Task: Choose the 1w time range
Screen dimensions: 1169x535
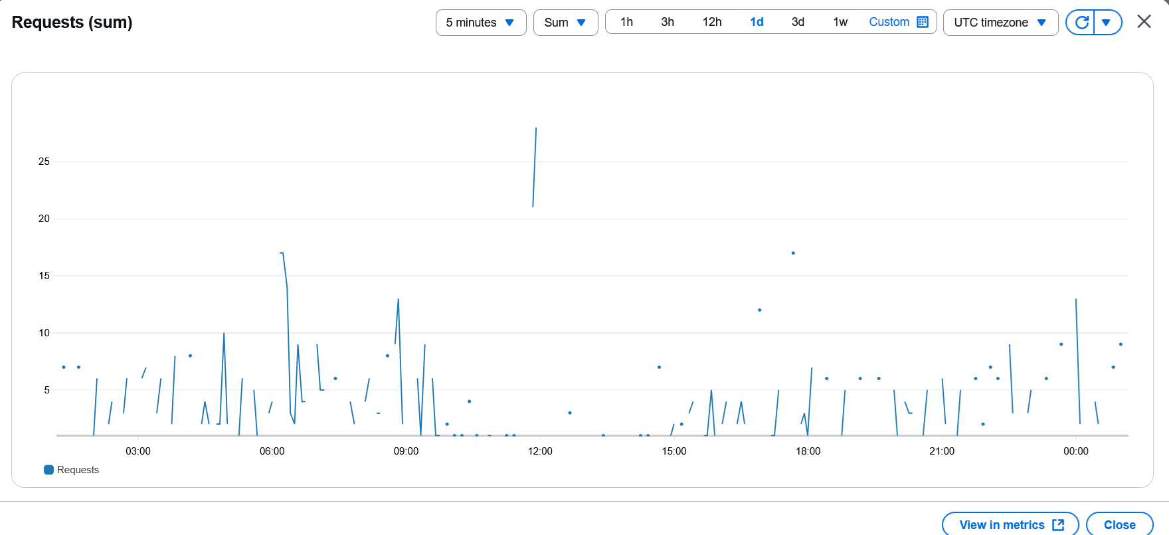Action: click(840, 22)
